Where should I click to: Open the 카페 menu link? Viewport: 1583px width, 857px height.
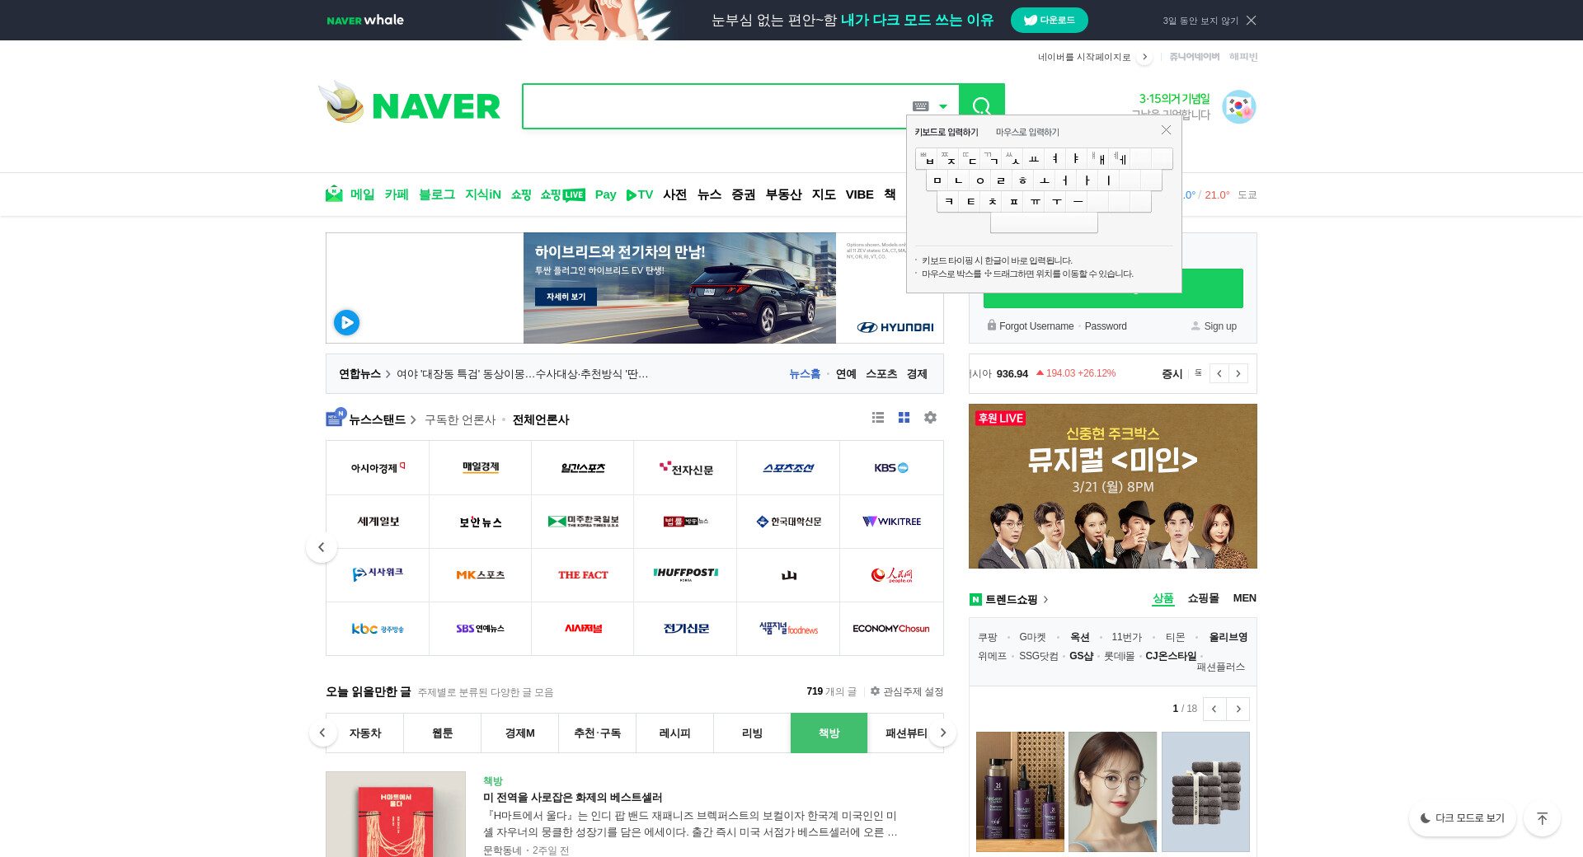[397, 194]
